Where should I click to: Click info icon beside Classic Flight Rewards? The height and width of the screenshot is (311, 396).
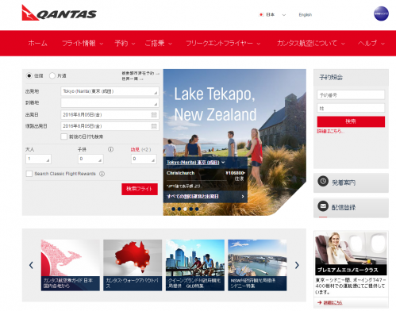click(102, 174)
